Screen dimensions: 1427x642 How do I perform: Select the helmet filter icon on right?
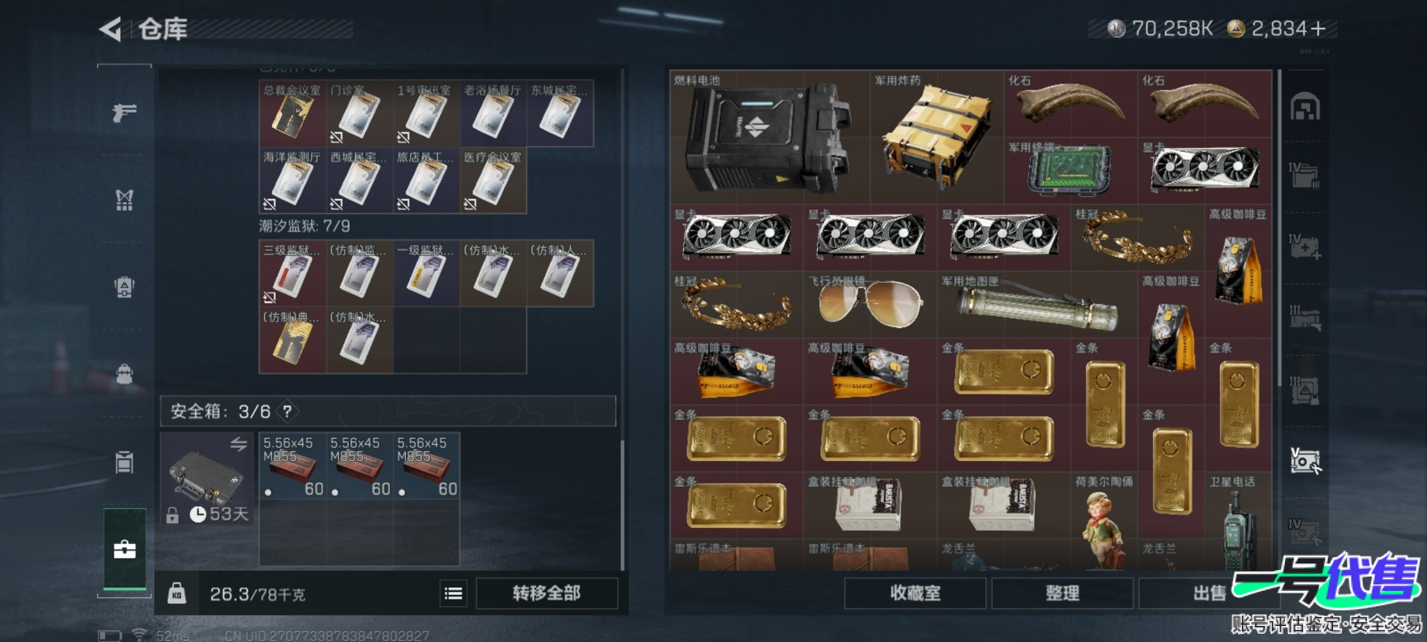pos(1305,108)
